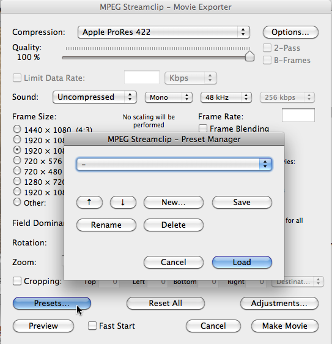This screenshot has width=332, height=344.
Task: Cancel the Preset Manager dialog
Action: coord(174,262)
